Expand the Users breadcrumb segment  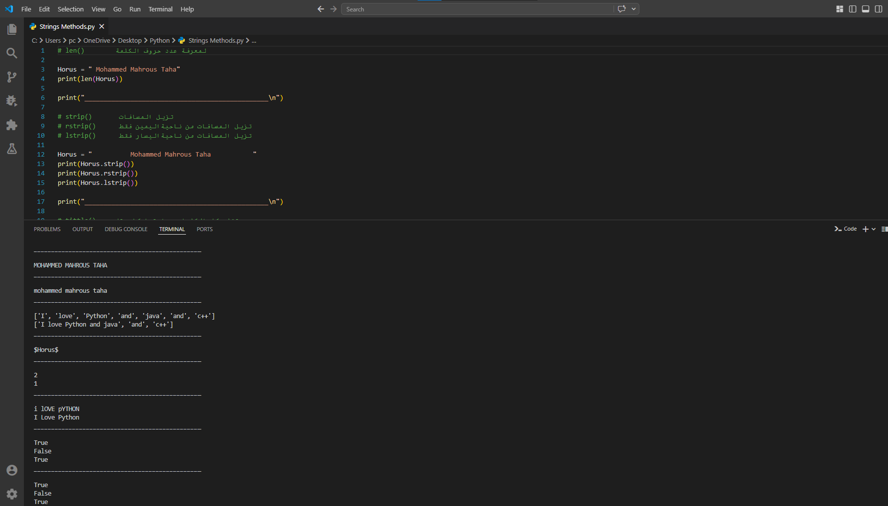pyautogui.click(x=53, y=40)
